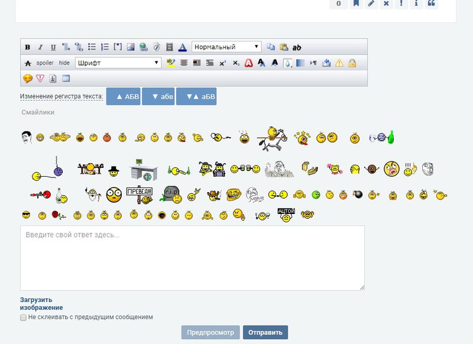The image size is (473, 344).
Task: Click the bookmark icon on the post
Action: coord(357,4)
